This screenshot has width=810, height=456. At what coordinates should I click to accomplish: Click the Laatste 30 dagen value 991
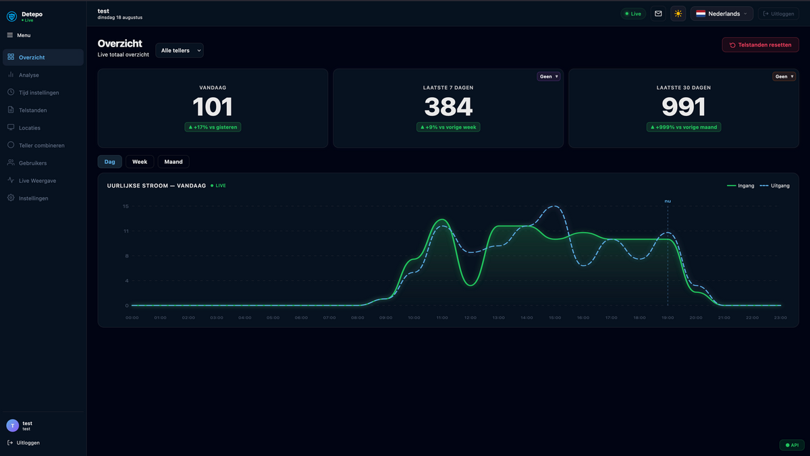click(x=683, y=107)
